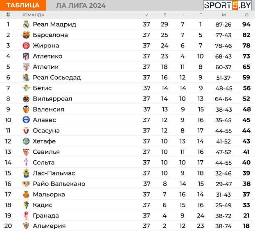This screenshot has width=255, height=231.
Task: Open team name Реал Сосьедад
Action: click(56, 78)
